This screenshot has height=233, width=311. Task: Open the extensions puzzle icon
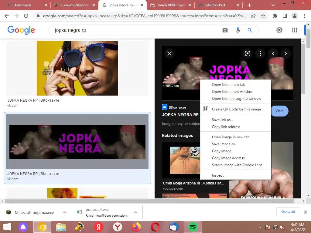point(275,16)
